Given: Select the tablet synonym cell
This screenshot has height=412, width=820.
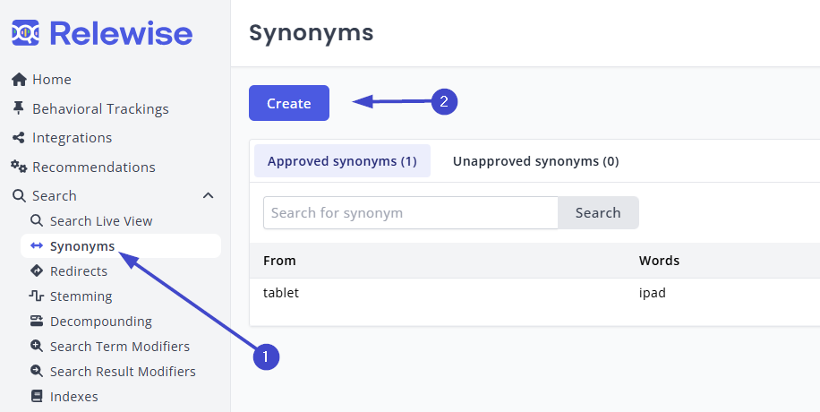Looking at the screenshot, I should [x=281, y=293].
